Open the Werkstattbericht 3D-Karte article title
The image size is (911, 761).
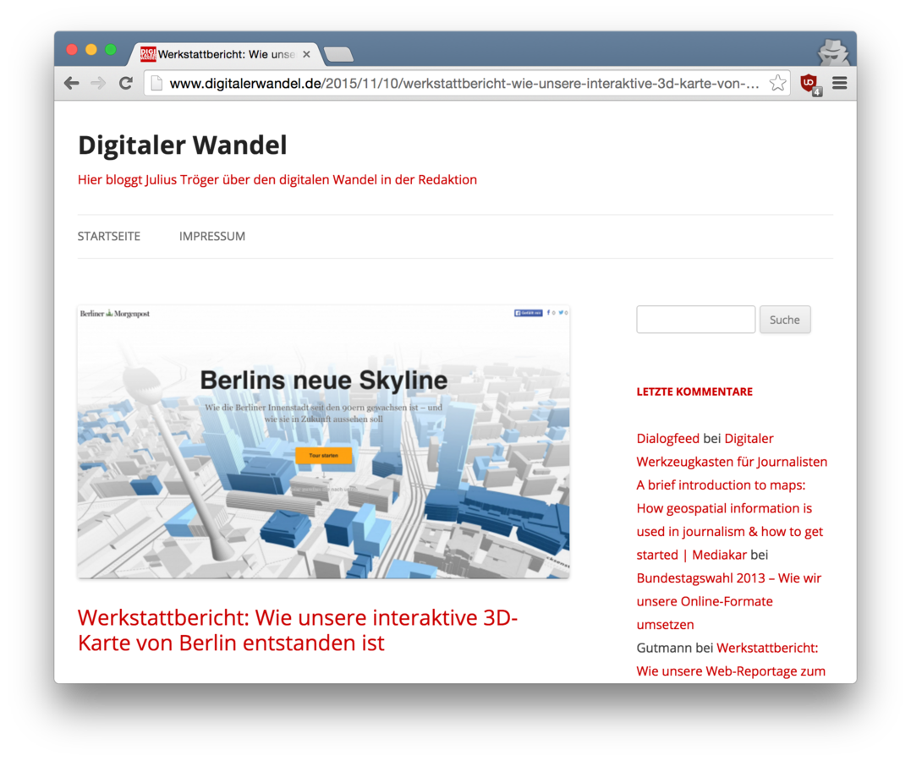point(298,630)
